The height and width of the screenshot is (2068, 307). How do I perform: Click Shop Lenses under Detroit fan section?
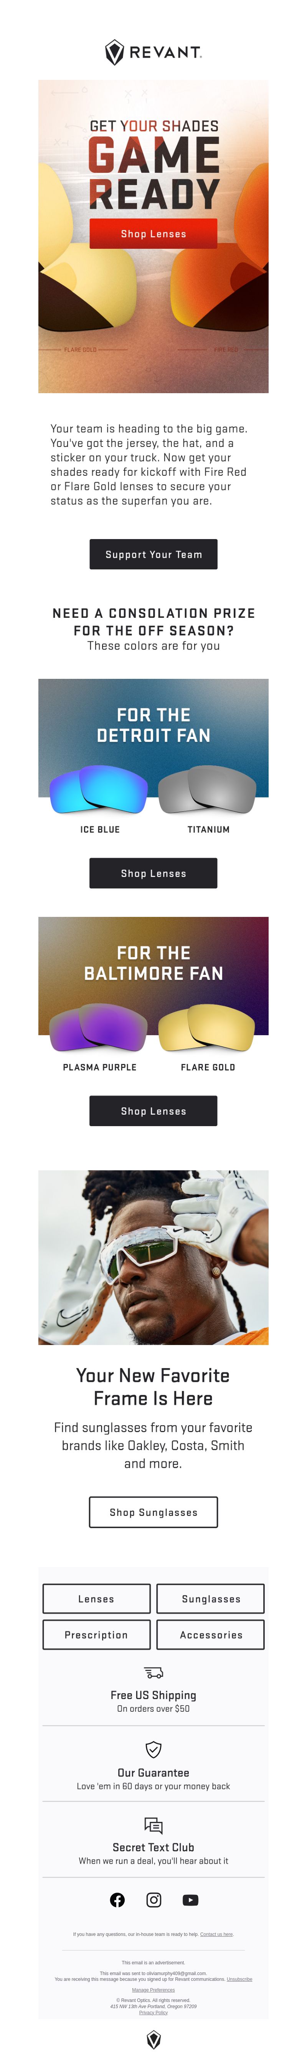point(153,873)
